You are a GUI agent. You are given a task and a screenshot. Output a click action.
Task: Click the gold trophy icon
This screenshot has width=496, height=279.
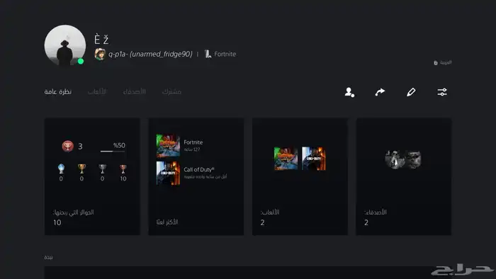coord(81,169)
